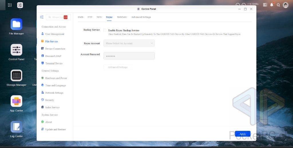Screen dimensions: 293x148
Task: Minimize the Control Panel window
Action: pyautogui.click(x=239, y=9)
